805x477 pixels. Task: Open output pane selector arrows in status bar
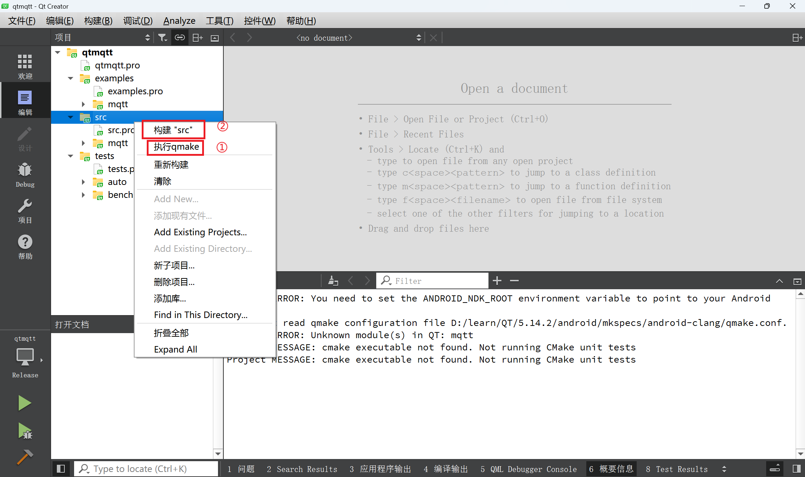point(724,469)
